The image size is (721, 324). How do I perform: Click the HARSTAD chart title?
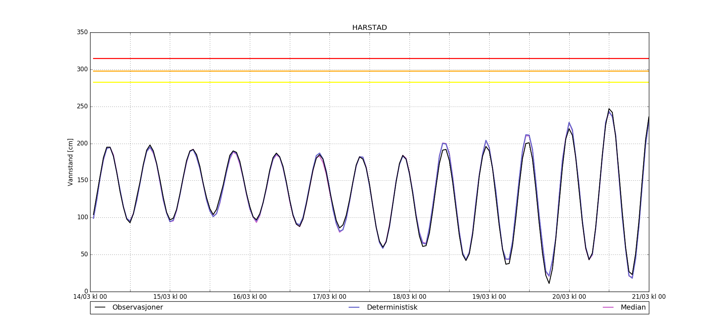[369, 28]
